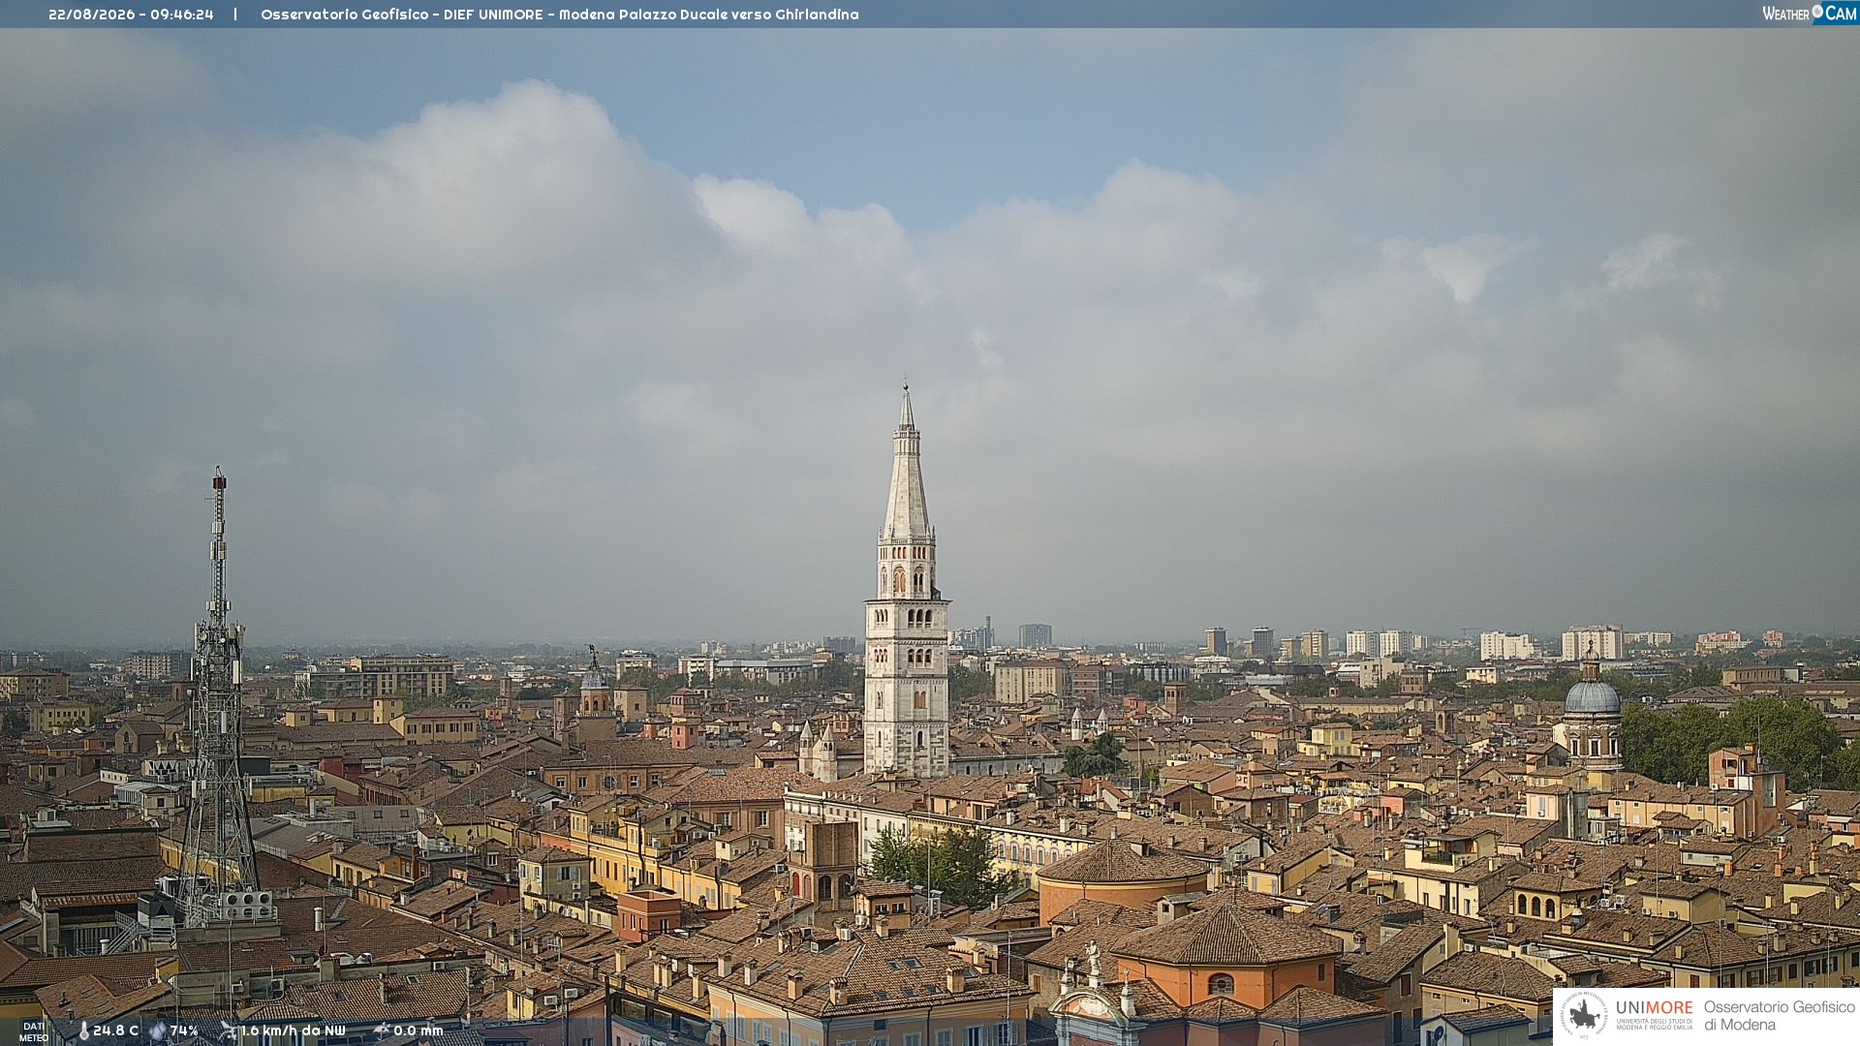The height and width of the screenshot is (1046, 1860).
Task: Select the 74% humidity reading
Action: 184,1031
